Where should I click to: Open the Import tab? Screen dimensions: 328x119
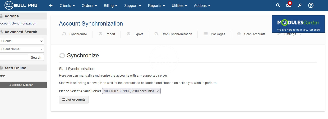coord(107,34)
